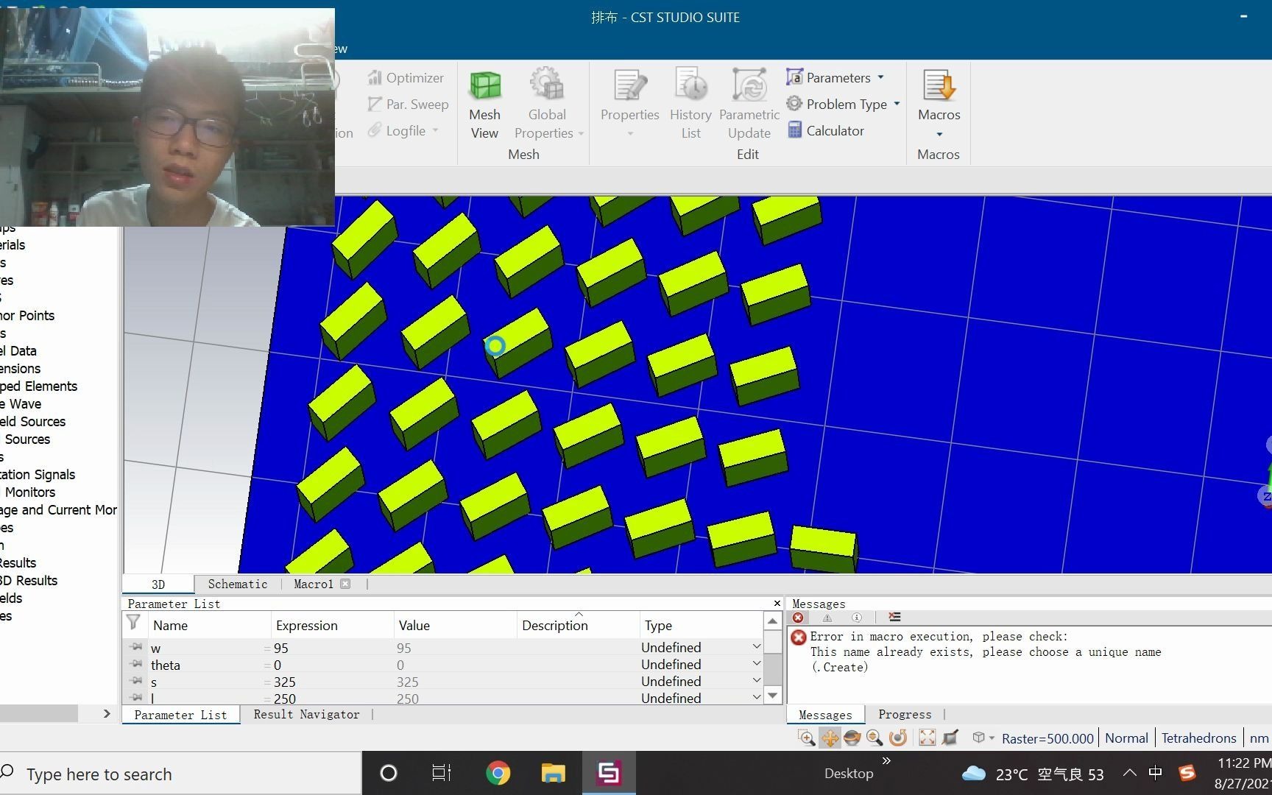The width and height of the screenshot is (1272, 795).
Task: Switch to the Schematic tab
Action: tap(238, 584)
